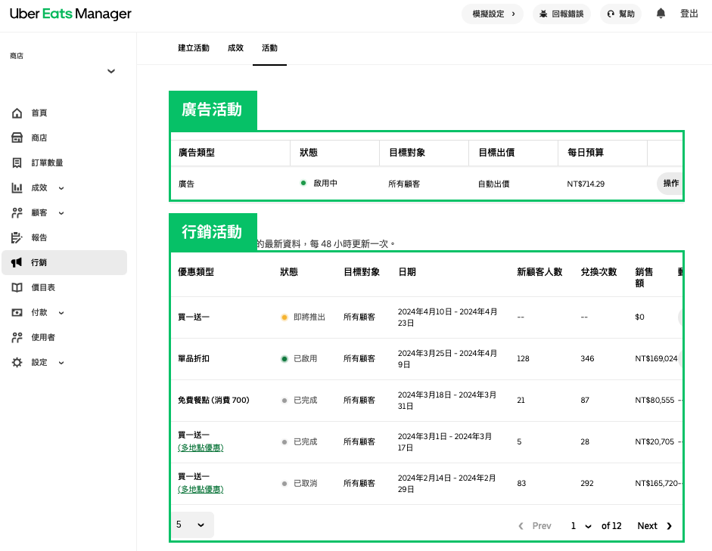This screenshot has height=551, width=712.
Task: Open the page number dropdown
Action: [x=581, y=526]
